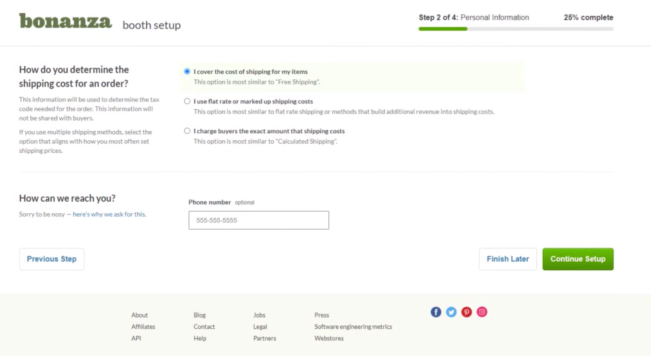Select the 'I charge buyers the exact amount' option
Viewport: 651px width, 356px height.
click(x=187, y=130)
